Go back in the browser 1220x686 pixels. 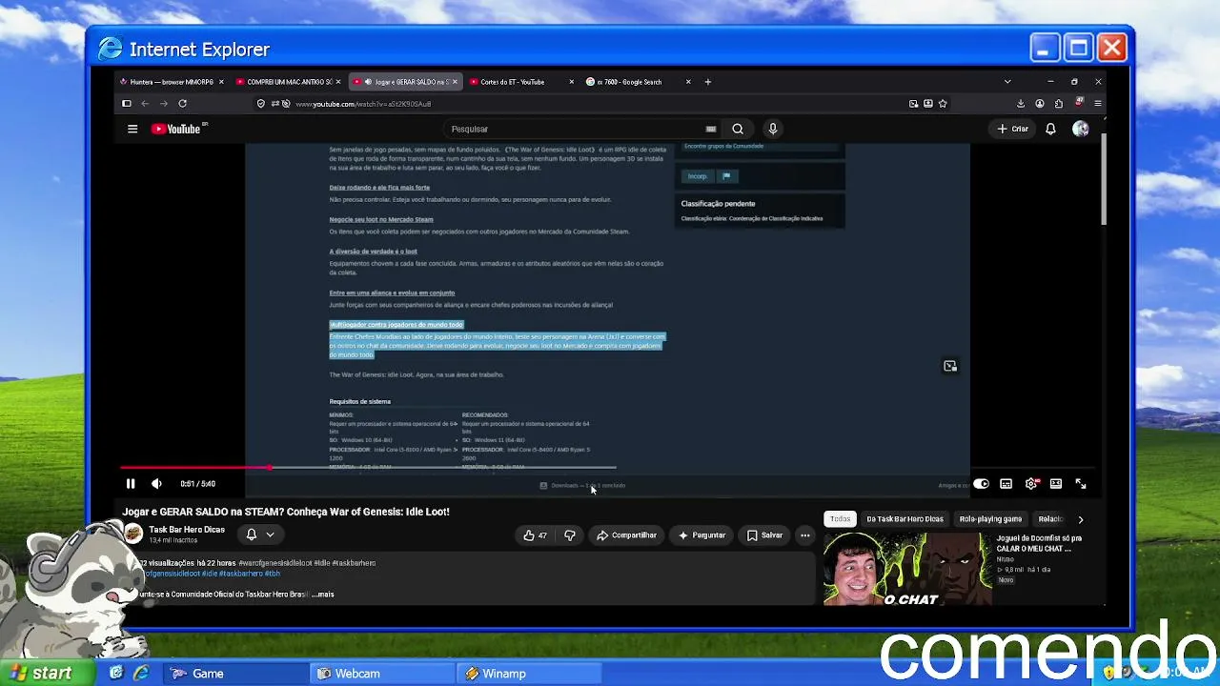[145, 104]
